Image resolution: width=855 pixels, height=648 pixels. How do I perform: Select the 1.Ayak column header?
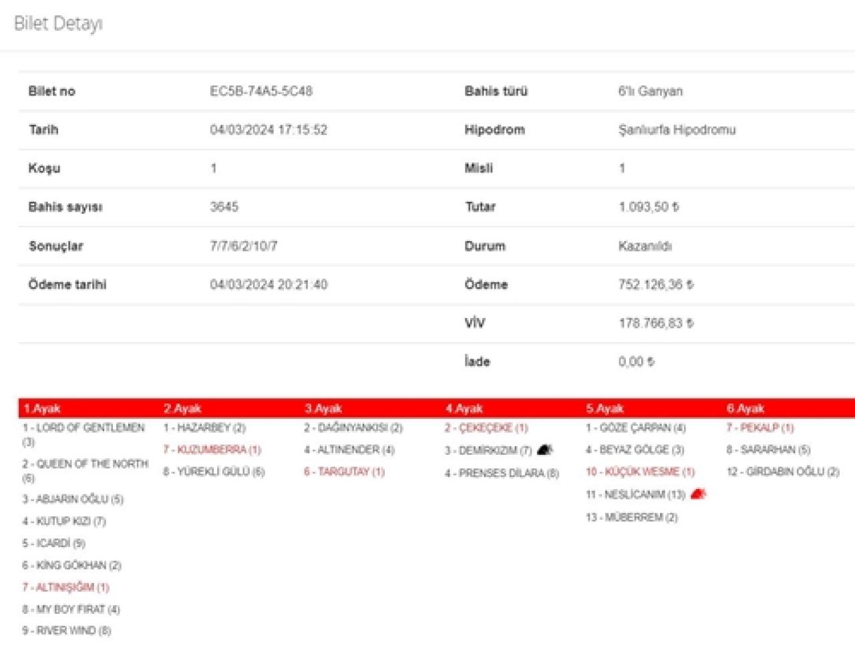pyautogui.click(x=41, y=408)
